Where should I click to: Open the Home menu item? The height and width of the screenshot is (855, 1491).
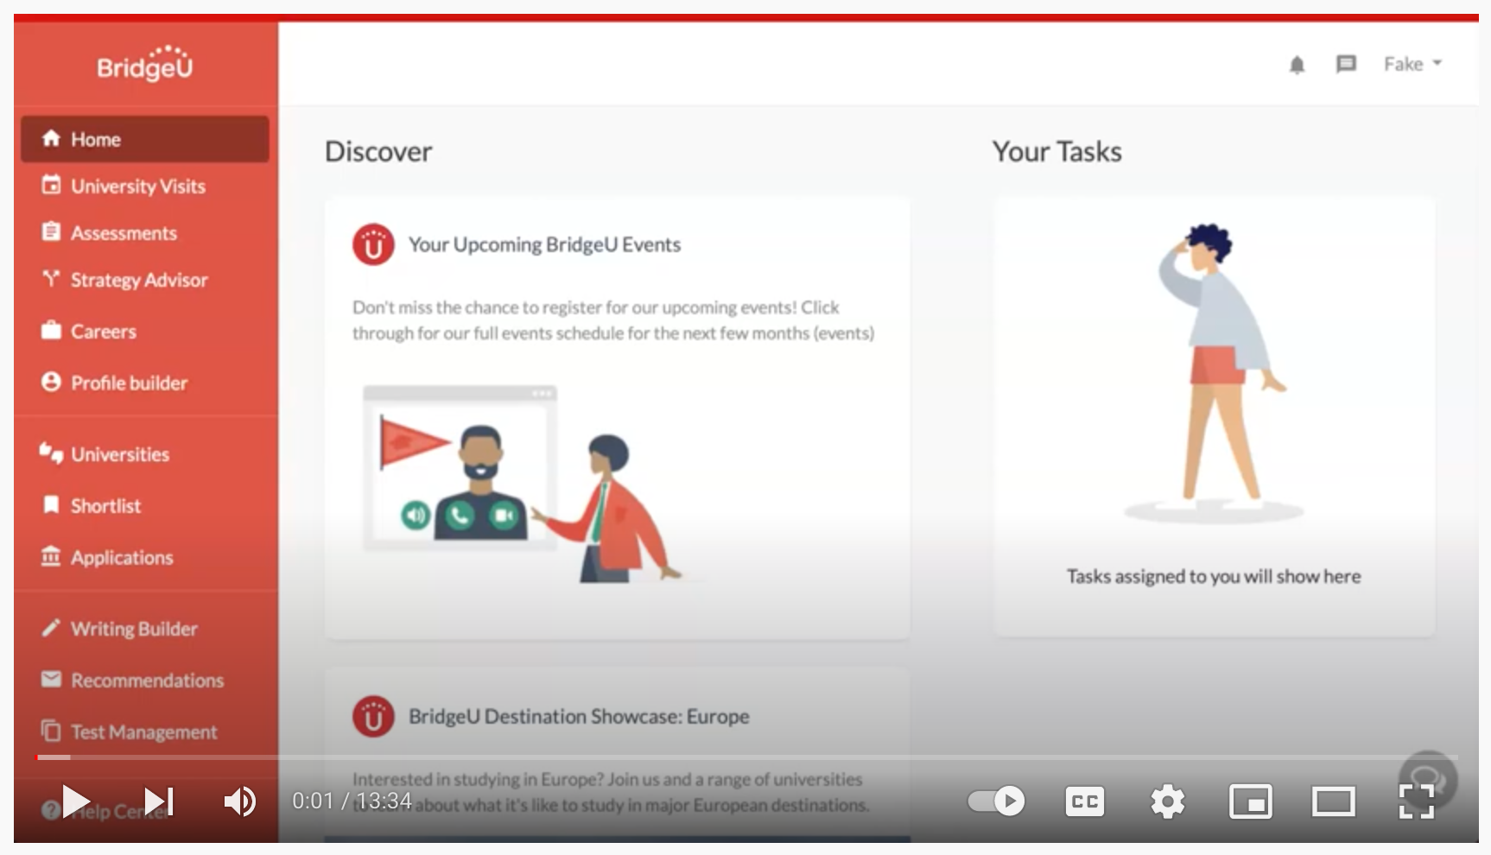145,139
